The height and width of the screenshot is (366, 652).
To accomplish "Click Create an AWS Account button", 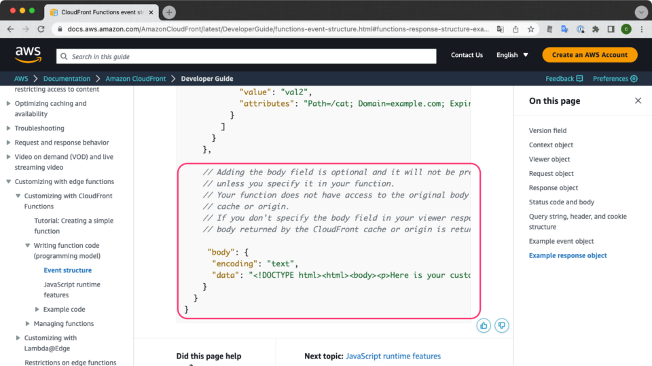I will click(590, 55).
